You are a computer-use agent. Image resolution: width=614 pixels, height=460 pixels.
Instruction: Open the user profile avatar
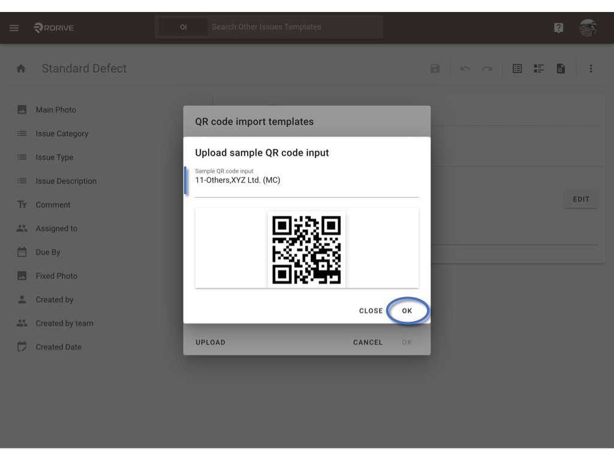tap(588, 28)
